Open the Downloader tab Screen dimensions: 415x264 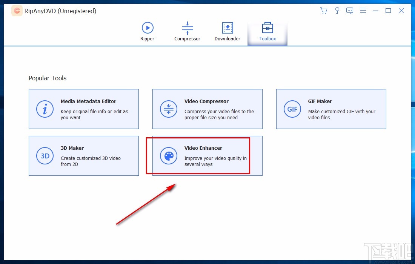(x=227, y=32)
